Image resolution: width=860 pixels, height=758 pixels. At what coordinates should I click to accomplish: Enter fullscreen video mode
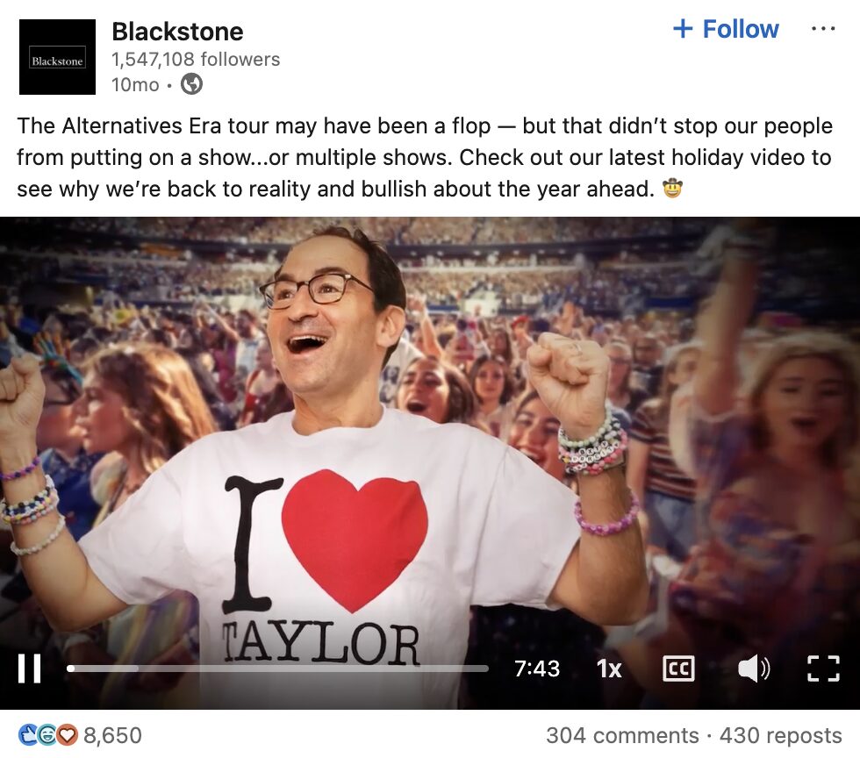coord(824,668)
